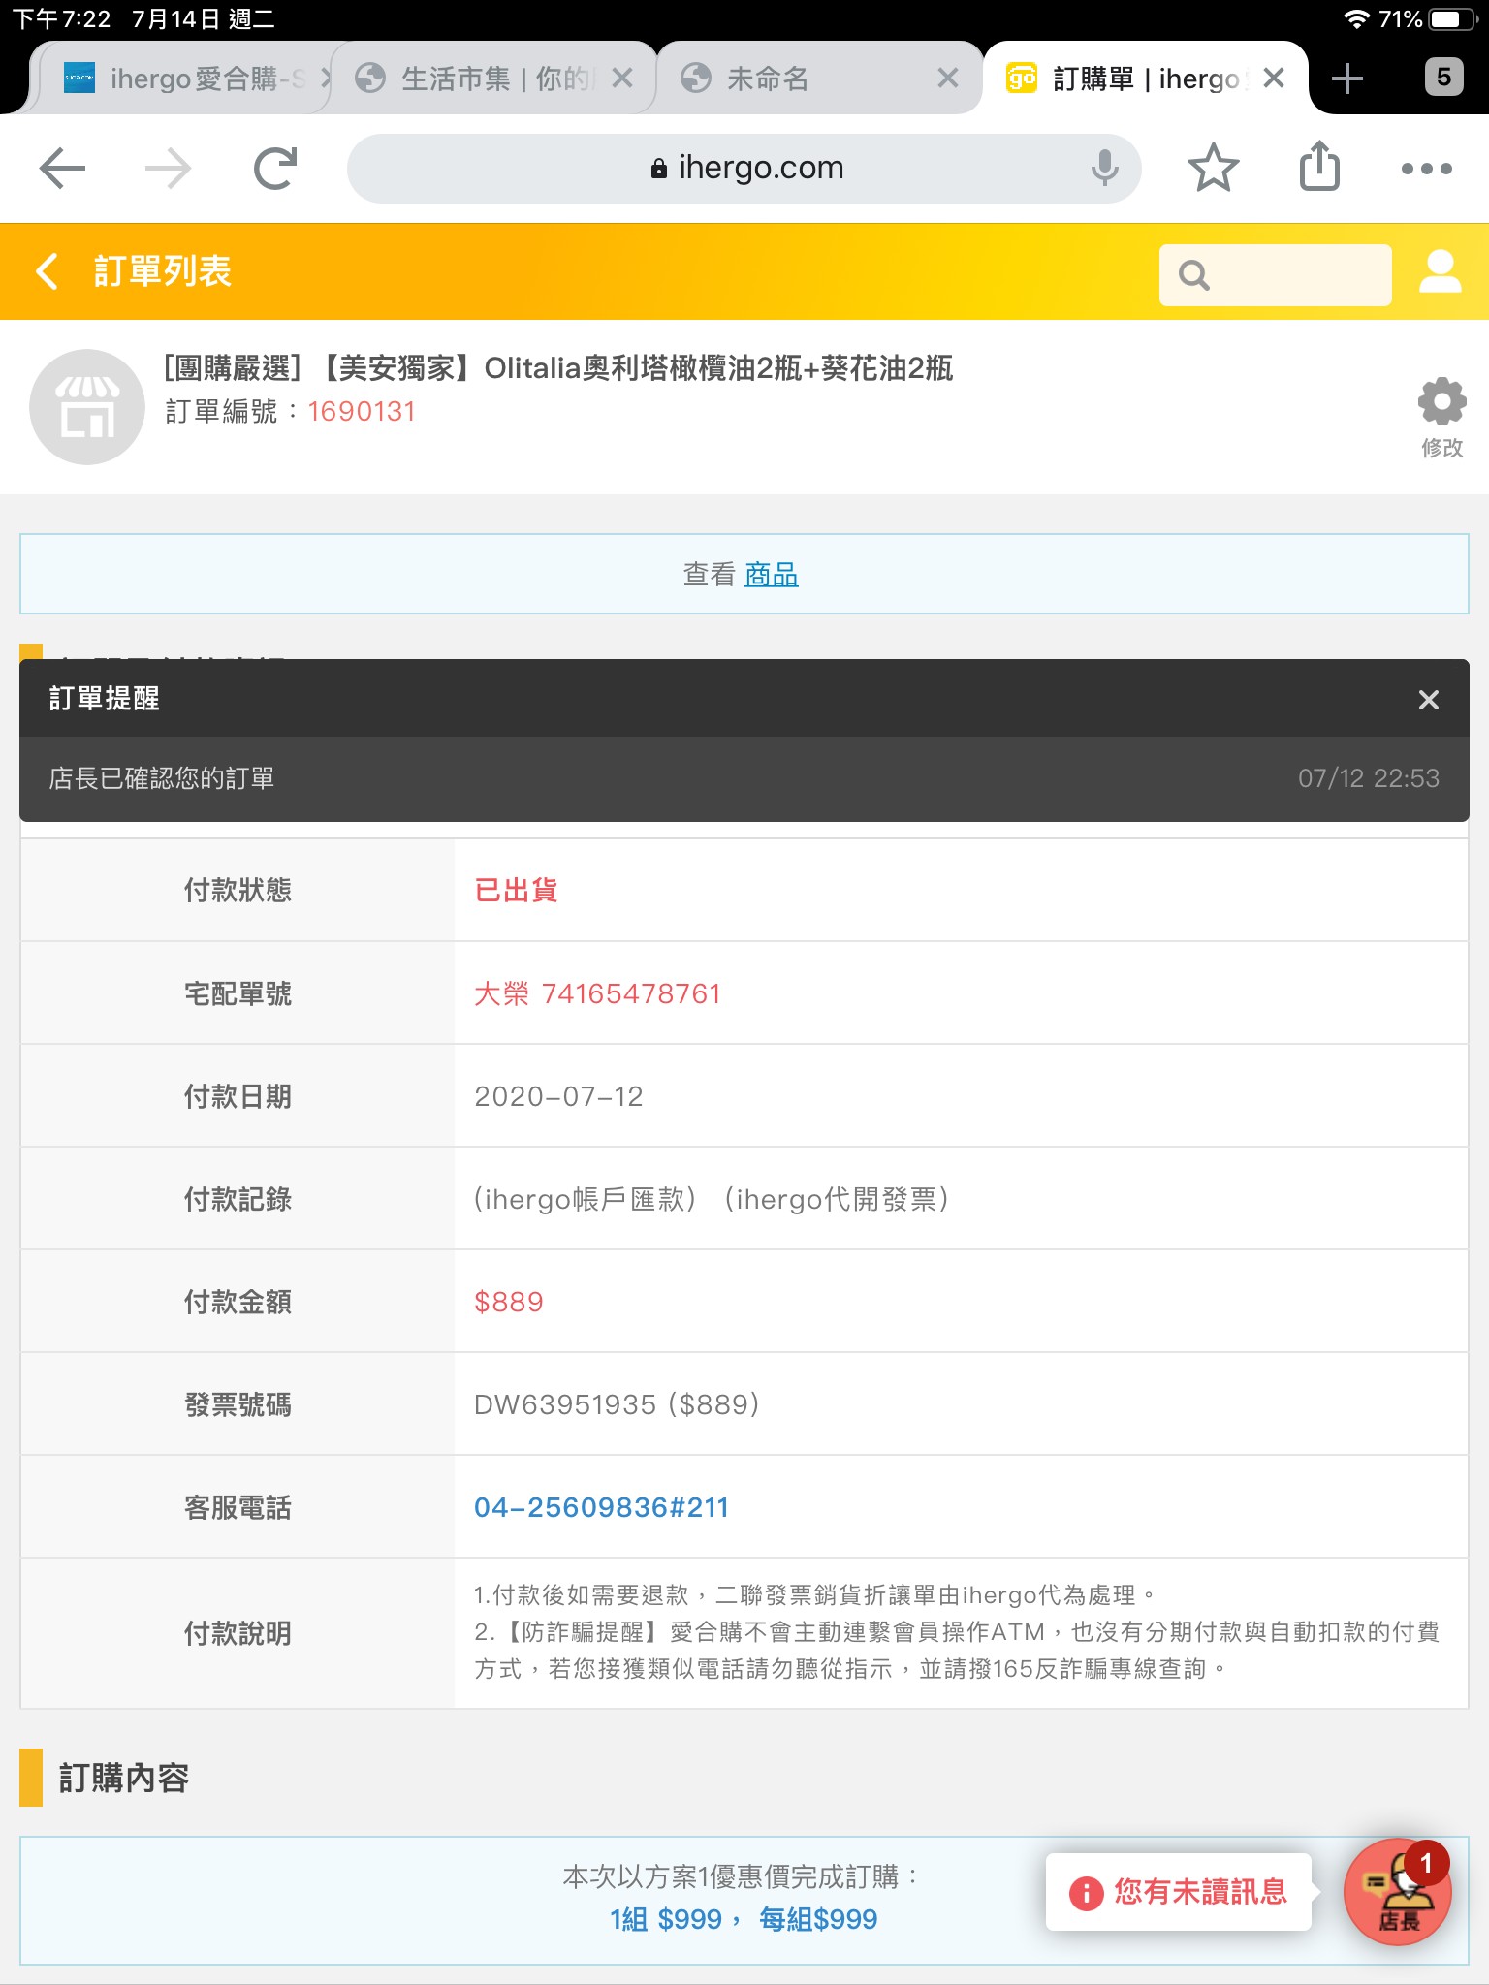Open the browser three-dot menu
This screenshot has height=1985, width=1489.
(x=1427, y=169)
